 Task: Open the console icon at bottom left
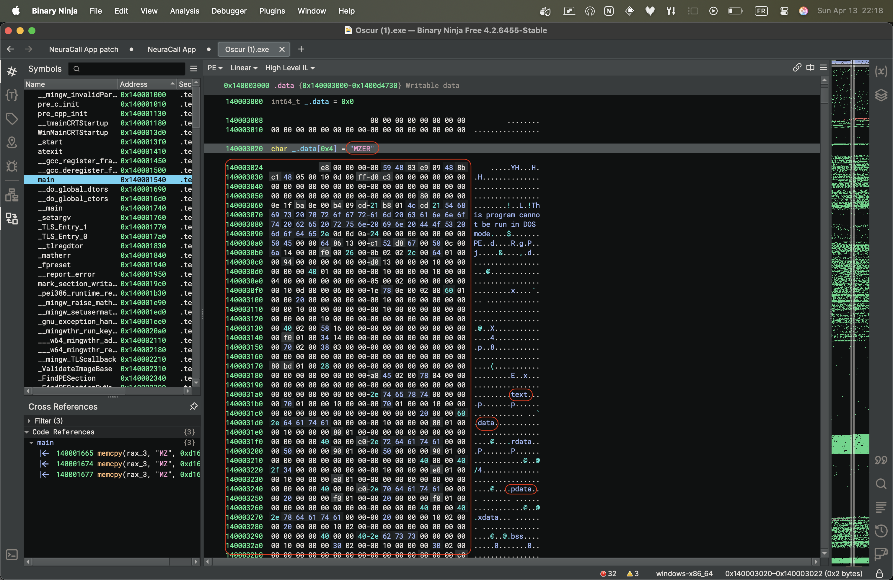[12, 555]
